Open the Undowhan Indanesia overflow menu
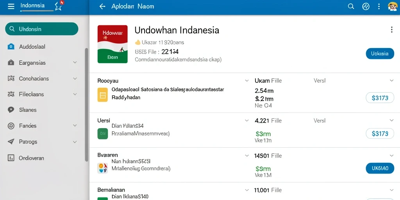Image resolution: width=400 pixels, height=200 pixels. coord(391,30)
